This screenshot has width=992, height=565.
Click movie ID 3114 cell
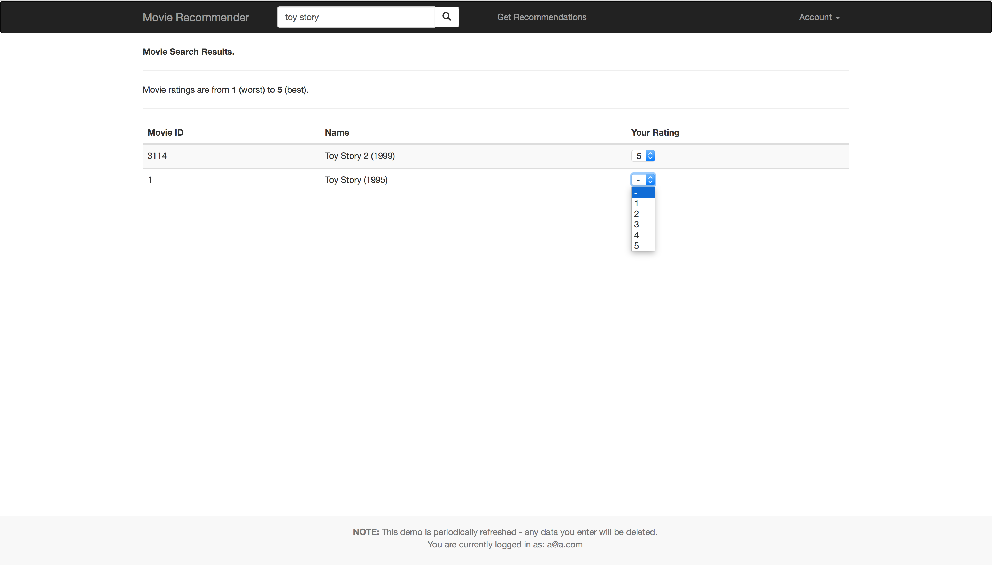point(157,156)
